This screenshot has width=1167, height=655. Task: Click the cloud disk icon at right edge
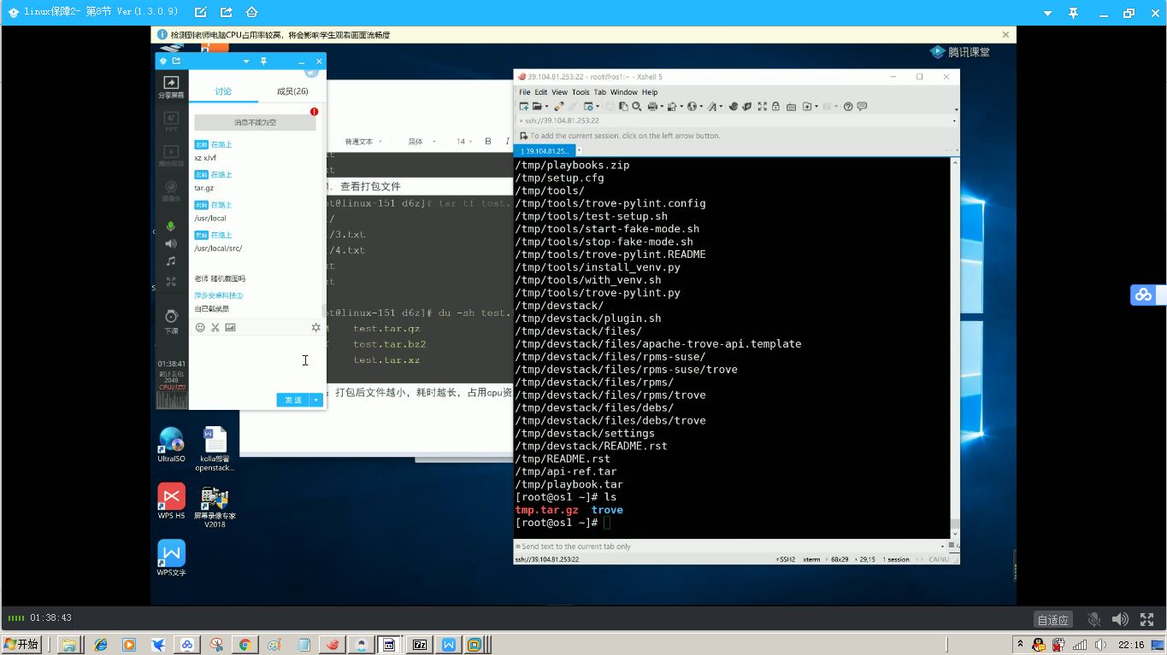pyautogui.click(x=1143, y=295)
